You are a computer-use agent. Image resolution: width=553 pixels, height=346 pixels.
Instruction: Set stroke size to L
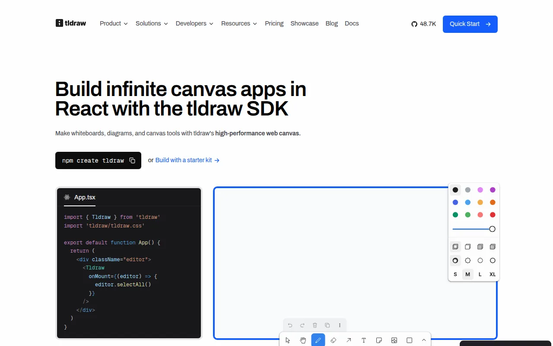pos(480,275)
